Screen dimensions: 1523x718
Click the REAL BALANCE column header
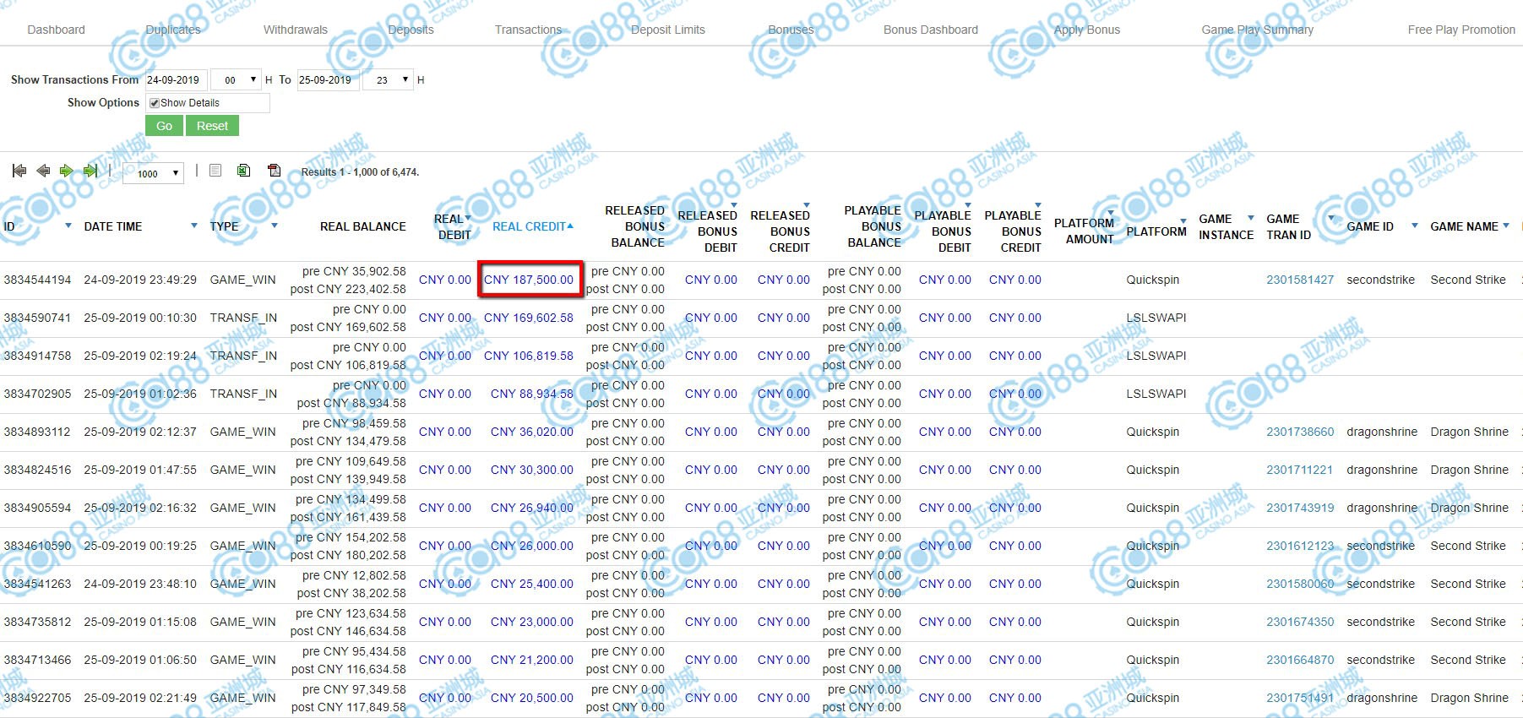tap(363, 226)
